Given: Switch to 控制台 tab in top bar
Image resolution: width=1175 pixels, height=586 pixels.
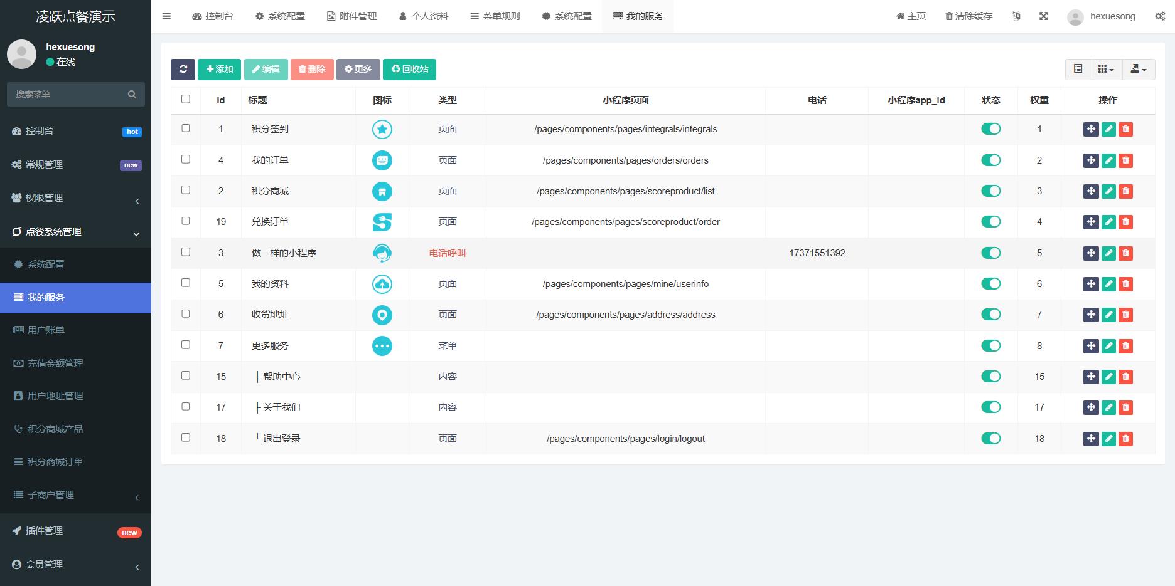Looking at the screenshot, I should [213, 16].
